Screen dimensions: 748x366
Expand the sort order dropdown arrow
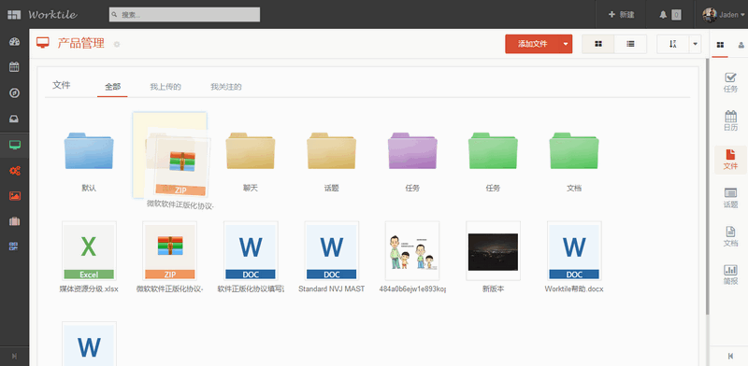(695, 44)
